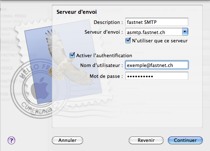The width and height of the screenshot is (210, 151).
Task: Click into the asmtp.fastnet.ch server combo box
Action: (x=154, y=32)
